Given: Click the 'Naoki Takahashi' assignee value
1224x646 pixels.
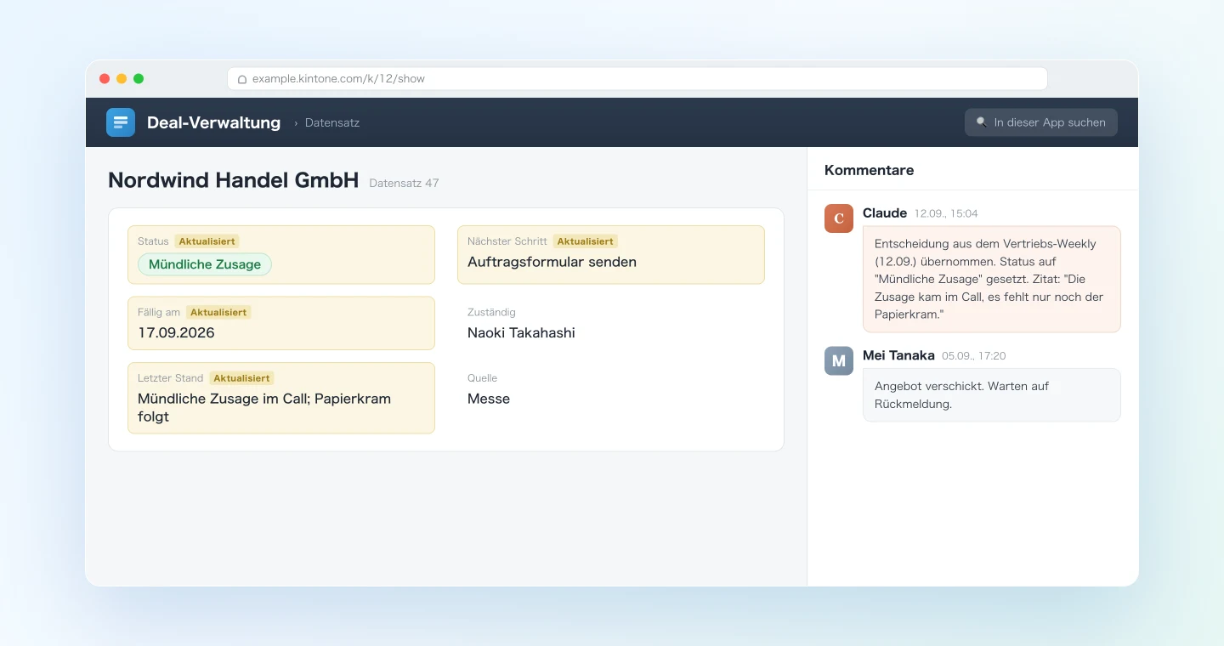Looking at the screenshot, I should pos(521,332).
